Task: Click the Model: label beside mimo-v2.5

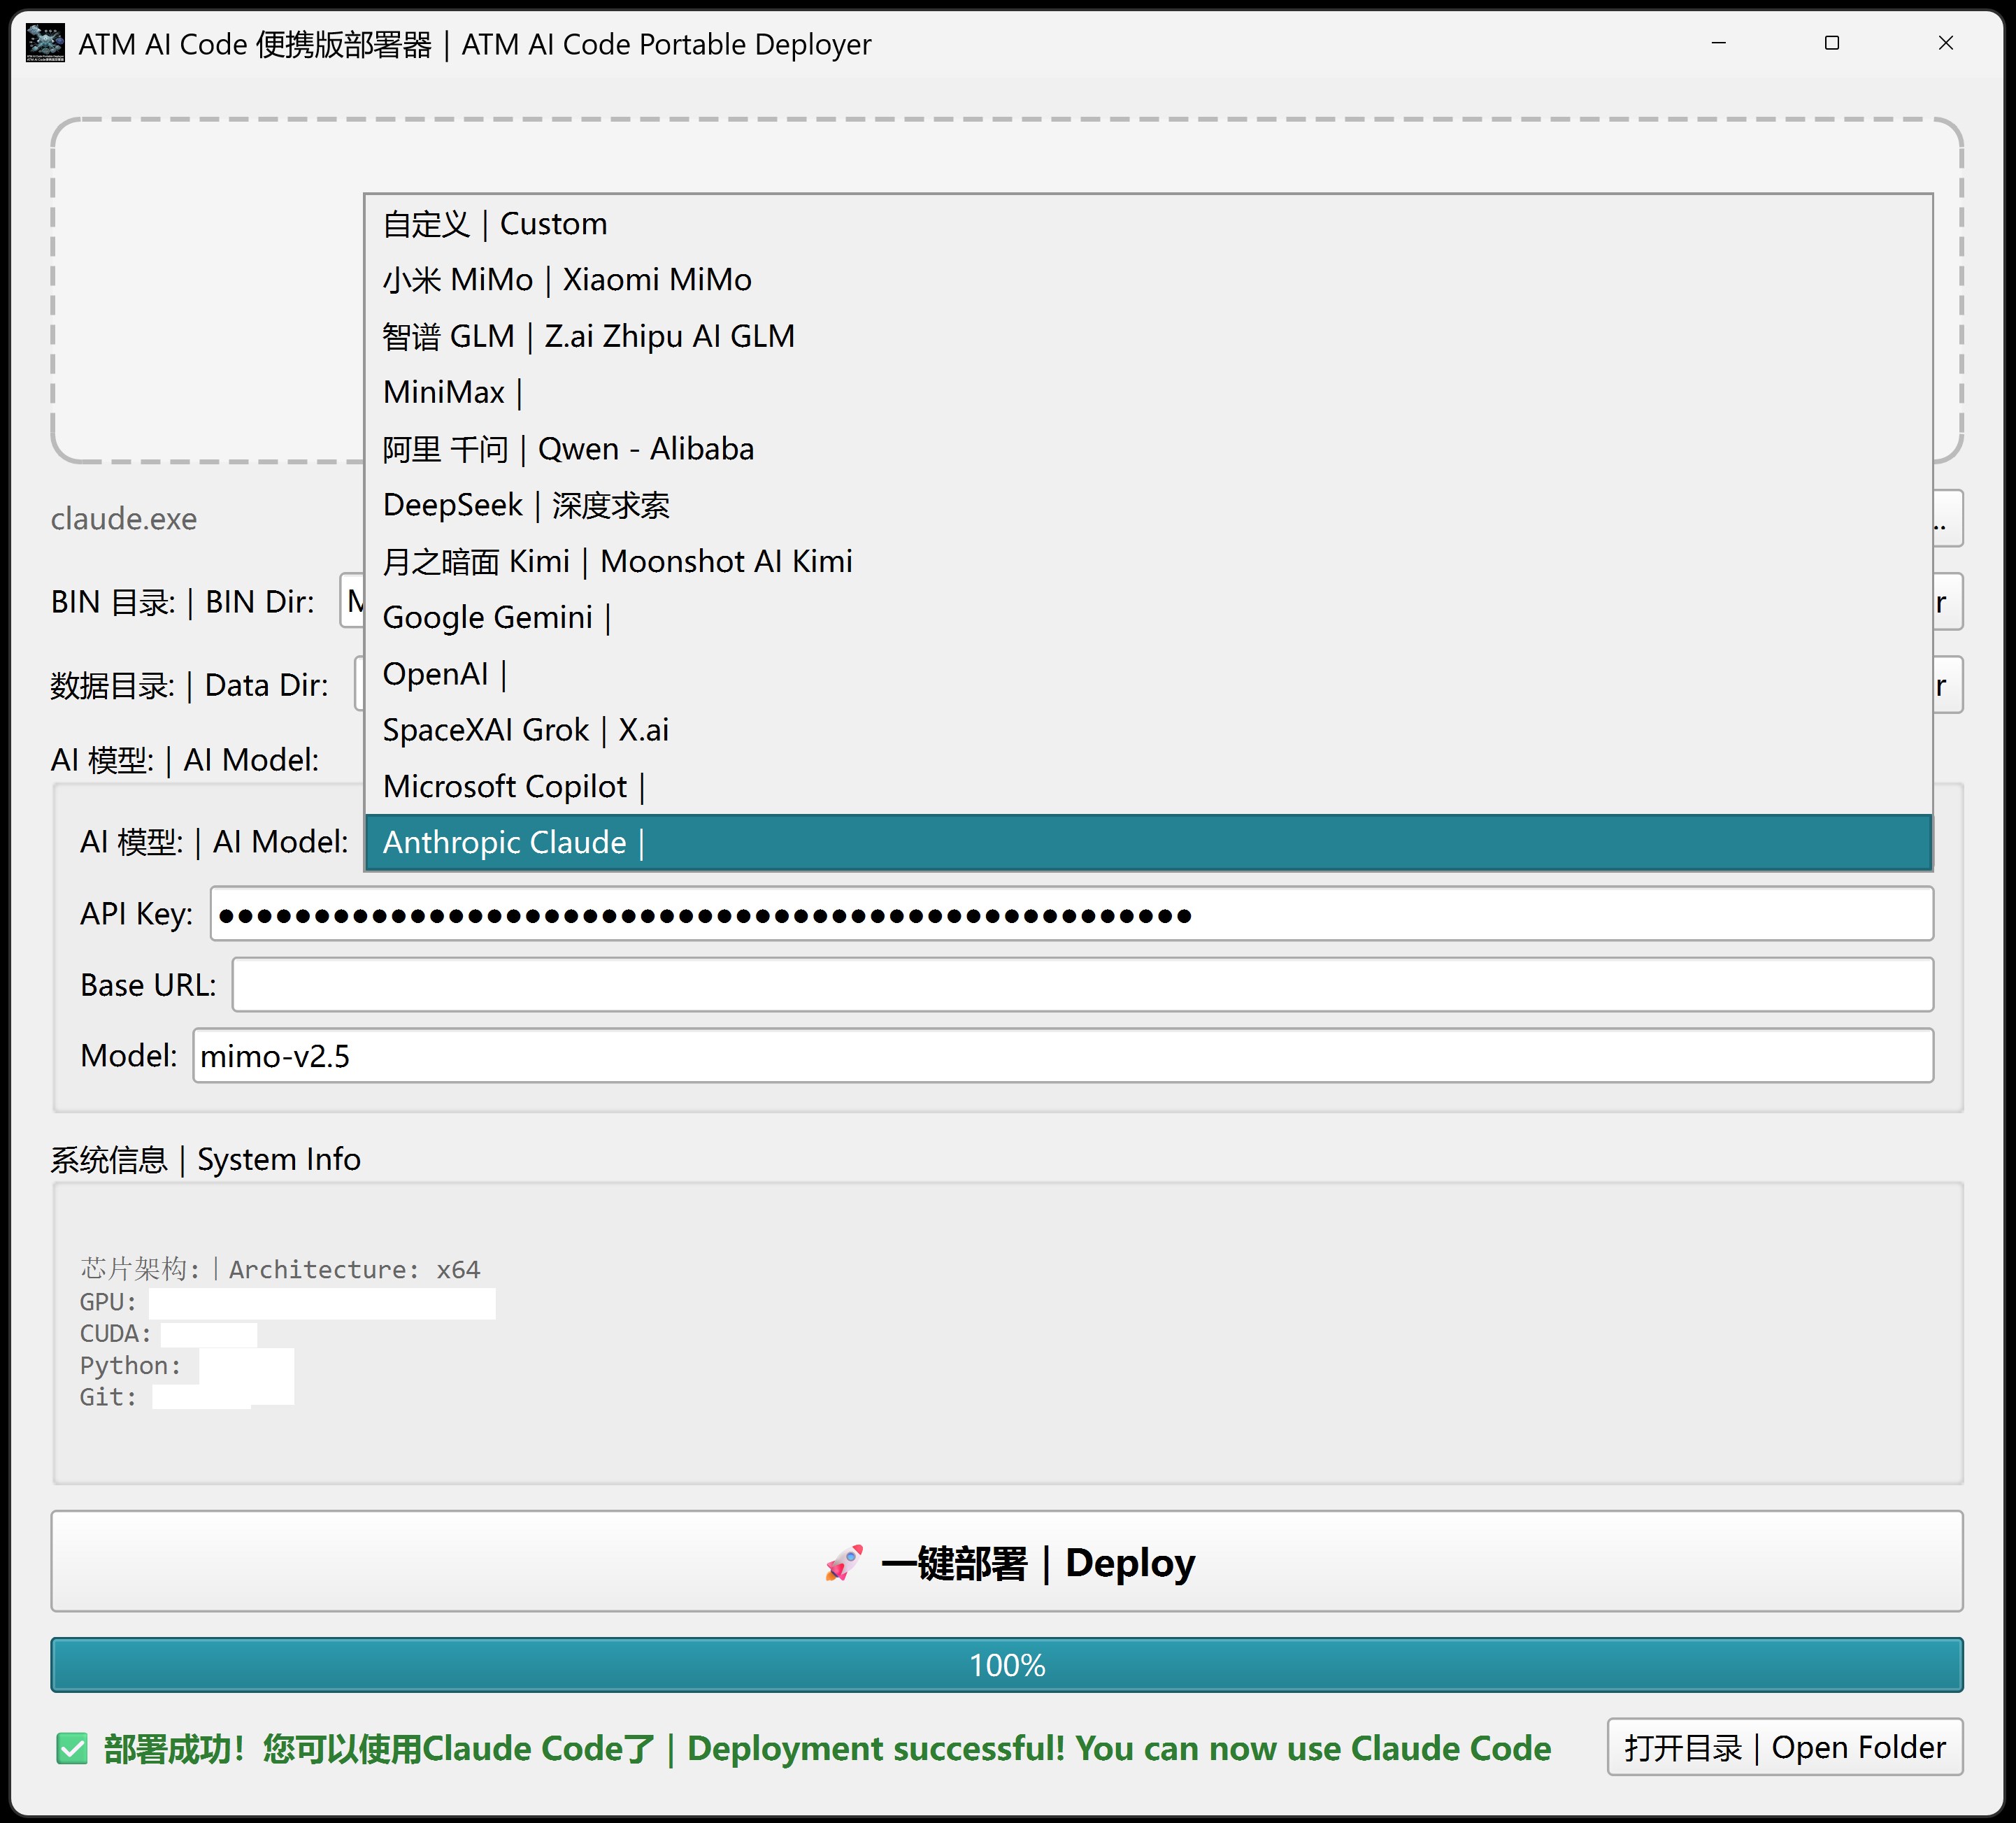Action: 129,1056
